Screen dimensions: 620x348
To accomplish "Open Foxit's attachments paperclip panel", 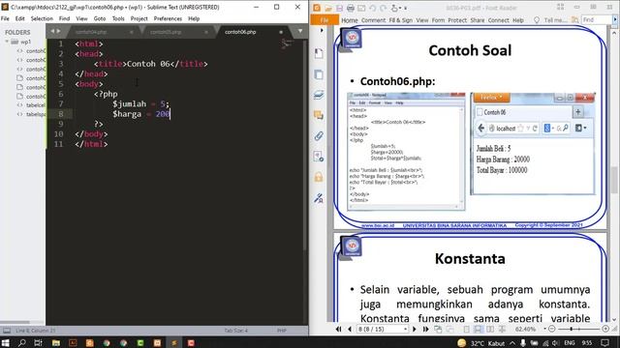I will 319,135.
